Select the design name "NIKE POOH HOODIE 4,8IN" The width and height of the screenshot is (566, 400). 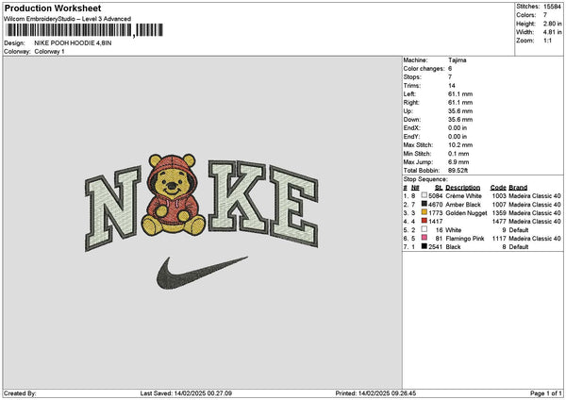click(x=73, y=43)
